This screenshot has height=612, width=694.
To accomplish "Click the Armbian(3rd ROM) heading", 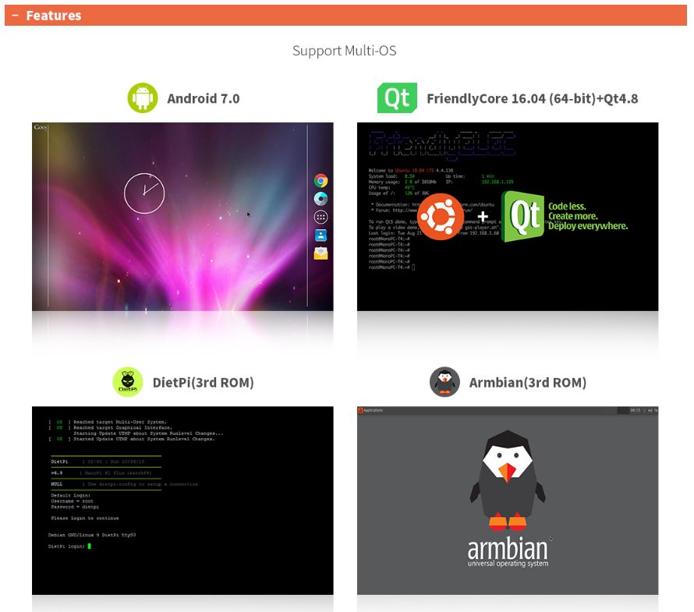I will 527,383.
